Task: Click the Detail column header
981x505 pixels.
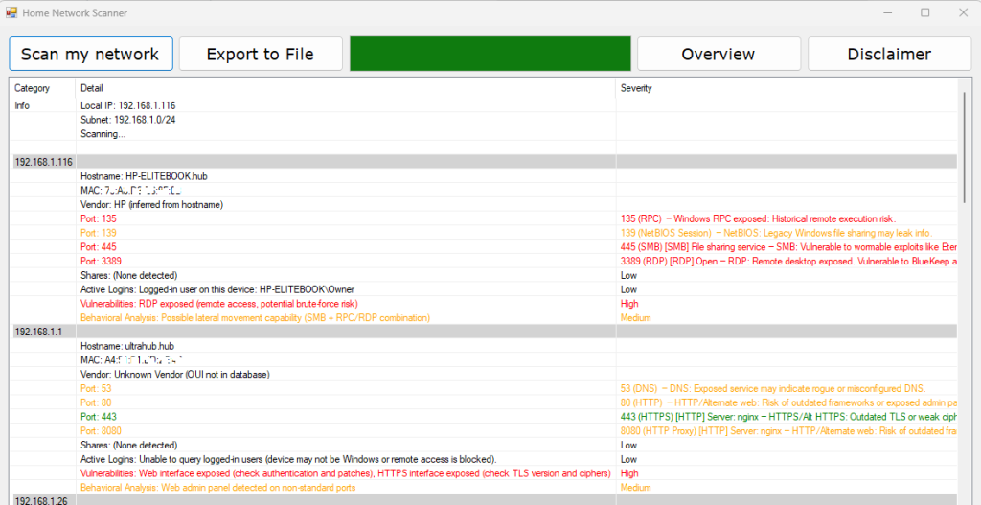Action: pos(92,88)
